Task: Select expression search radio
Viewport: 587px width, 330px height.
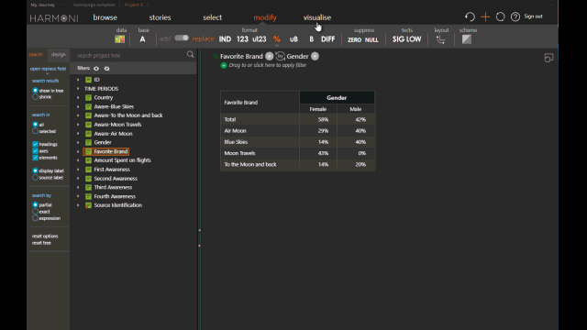Action: (35, 218)
